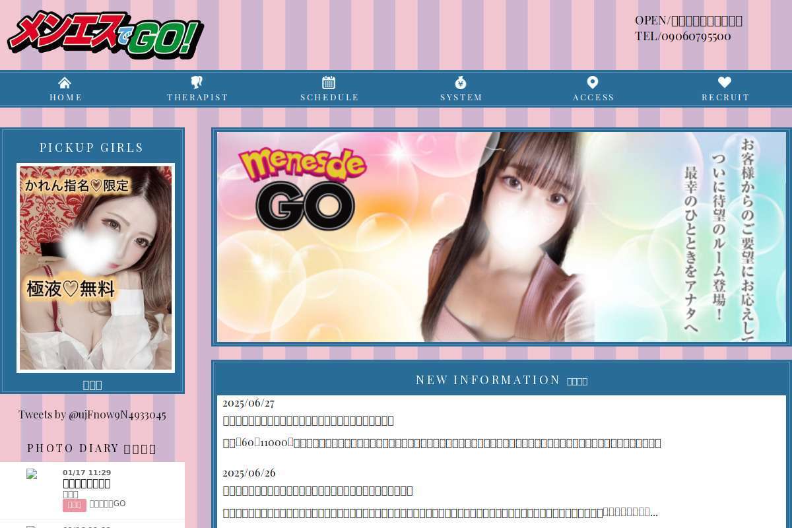Click the name caption under pickup photo
Viewport: 792px width, 528px height.
click(92, 385)
